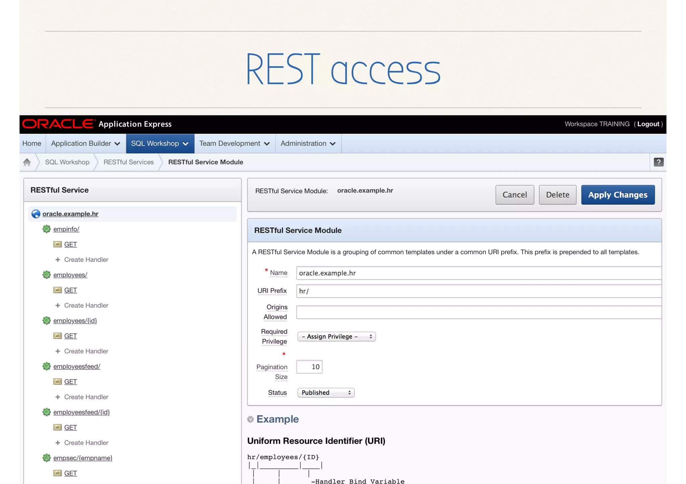Open the oracle.example.hr module link
Screen dimensions: 686x484
(x=70, y=214)
